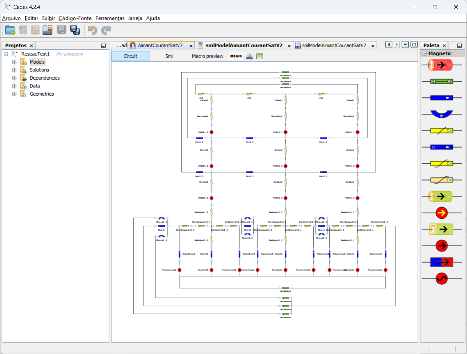This screenshot has width=467, height=354.
Task: Select the Dependencies tree item
Action: click(44, 78)
